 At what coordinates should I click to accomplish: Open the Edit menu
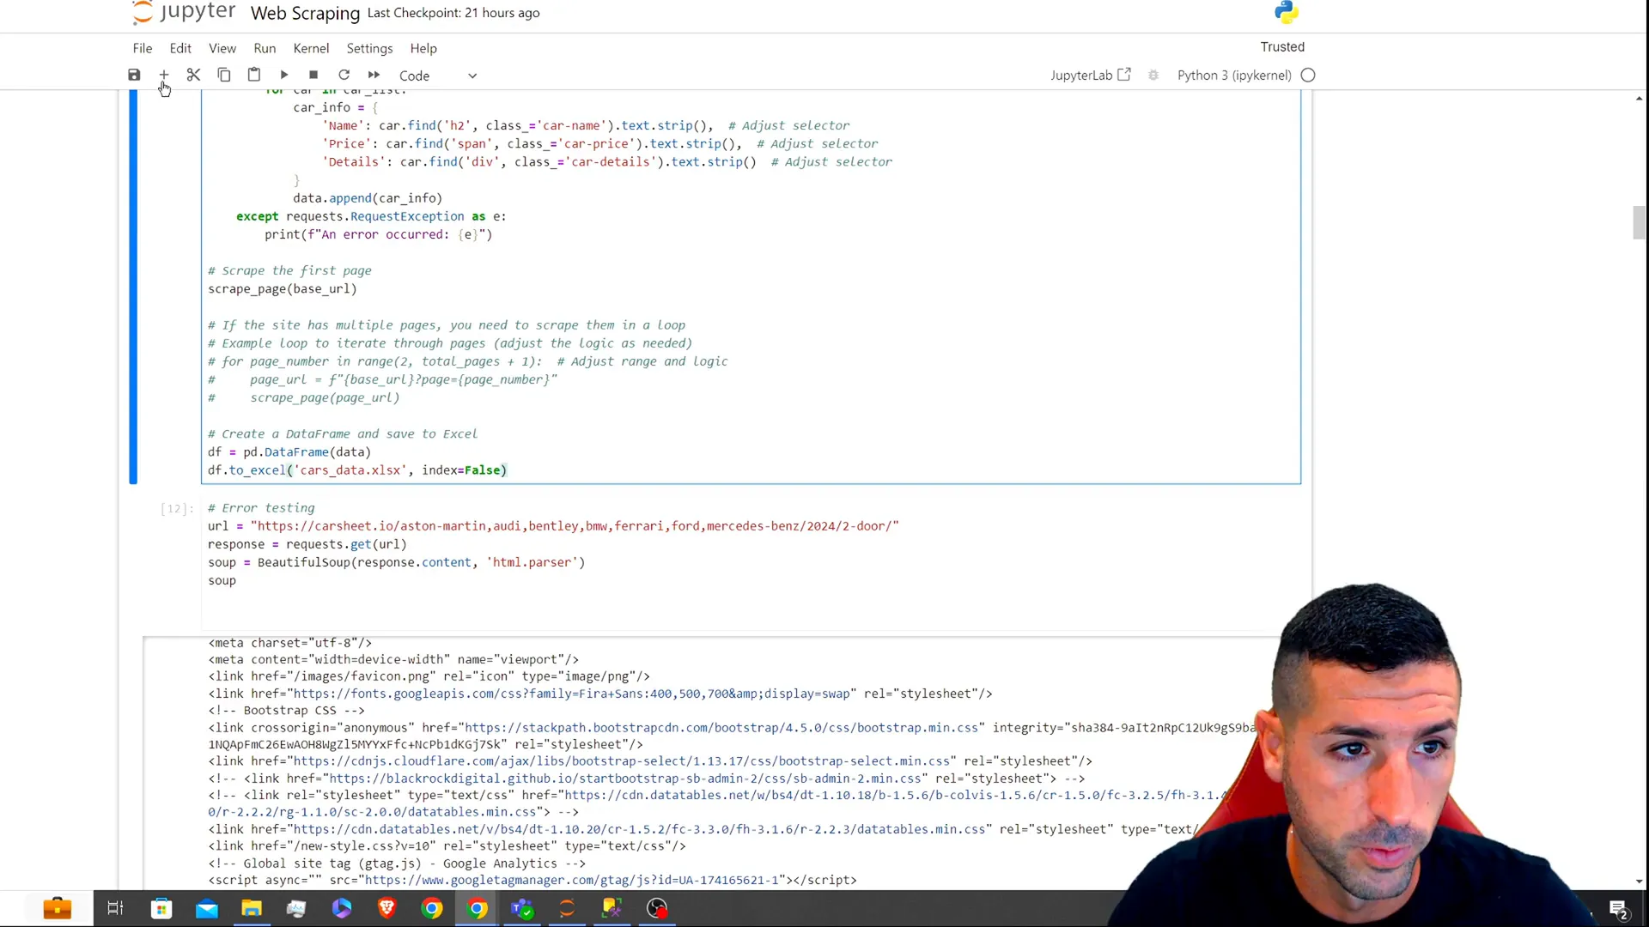[x=180, y=48]
